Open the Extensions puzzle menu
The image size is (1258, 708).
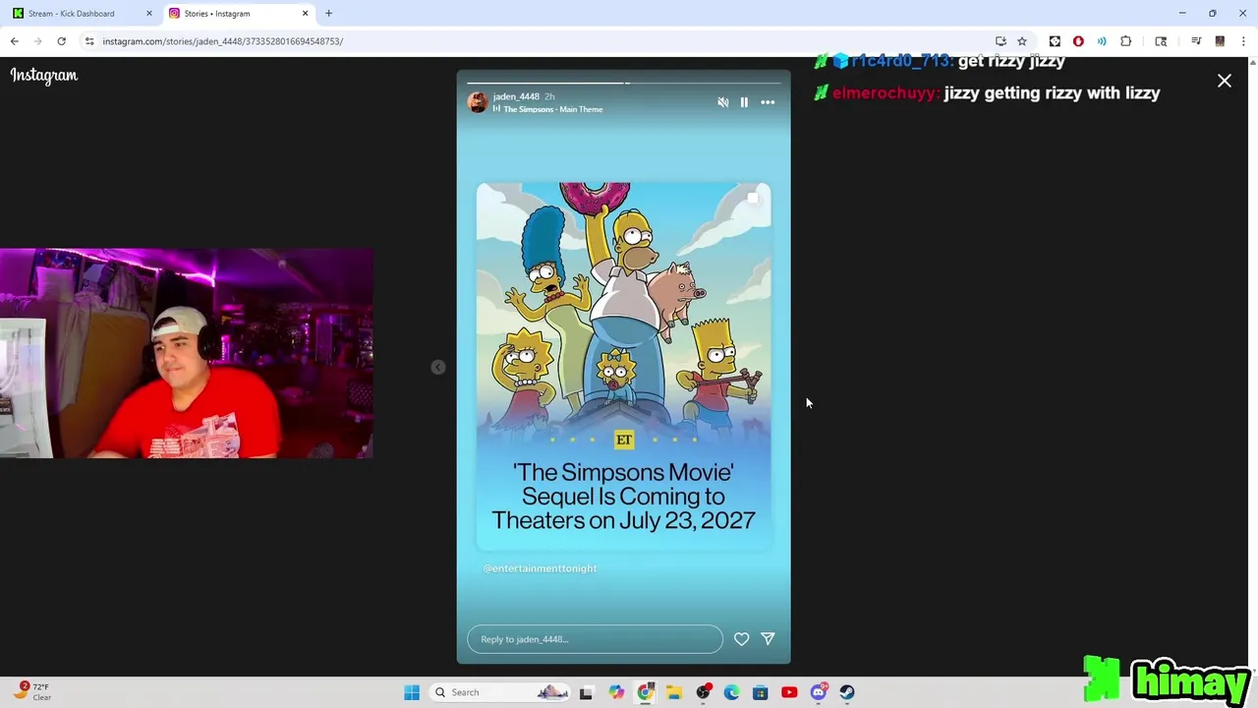pos(1126,41)
